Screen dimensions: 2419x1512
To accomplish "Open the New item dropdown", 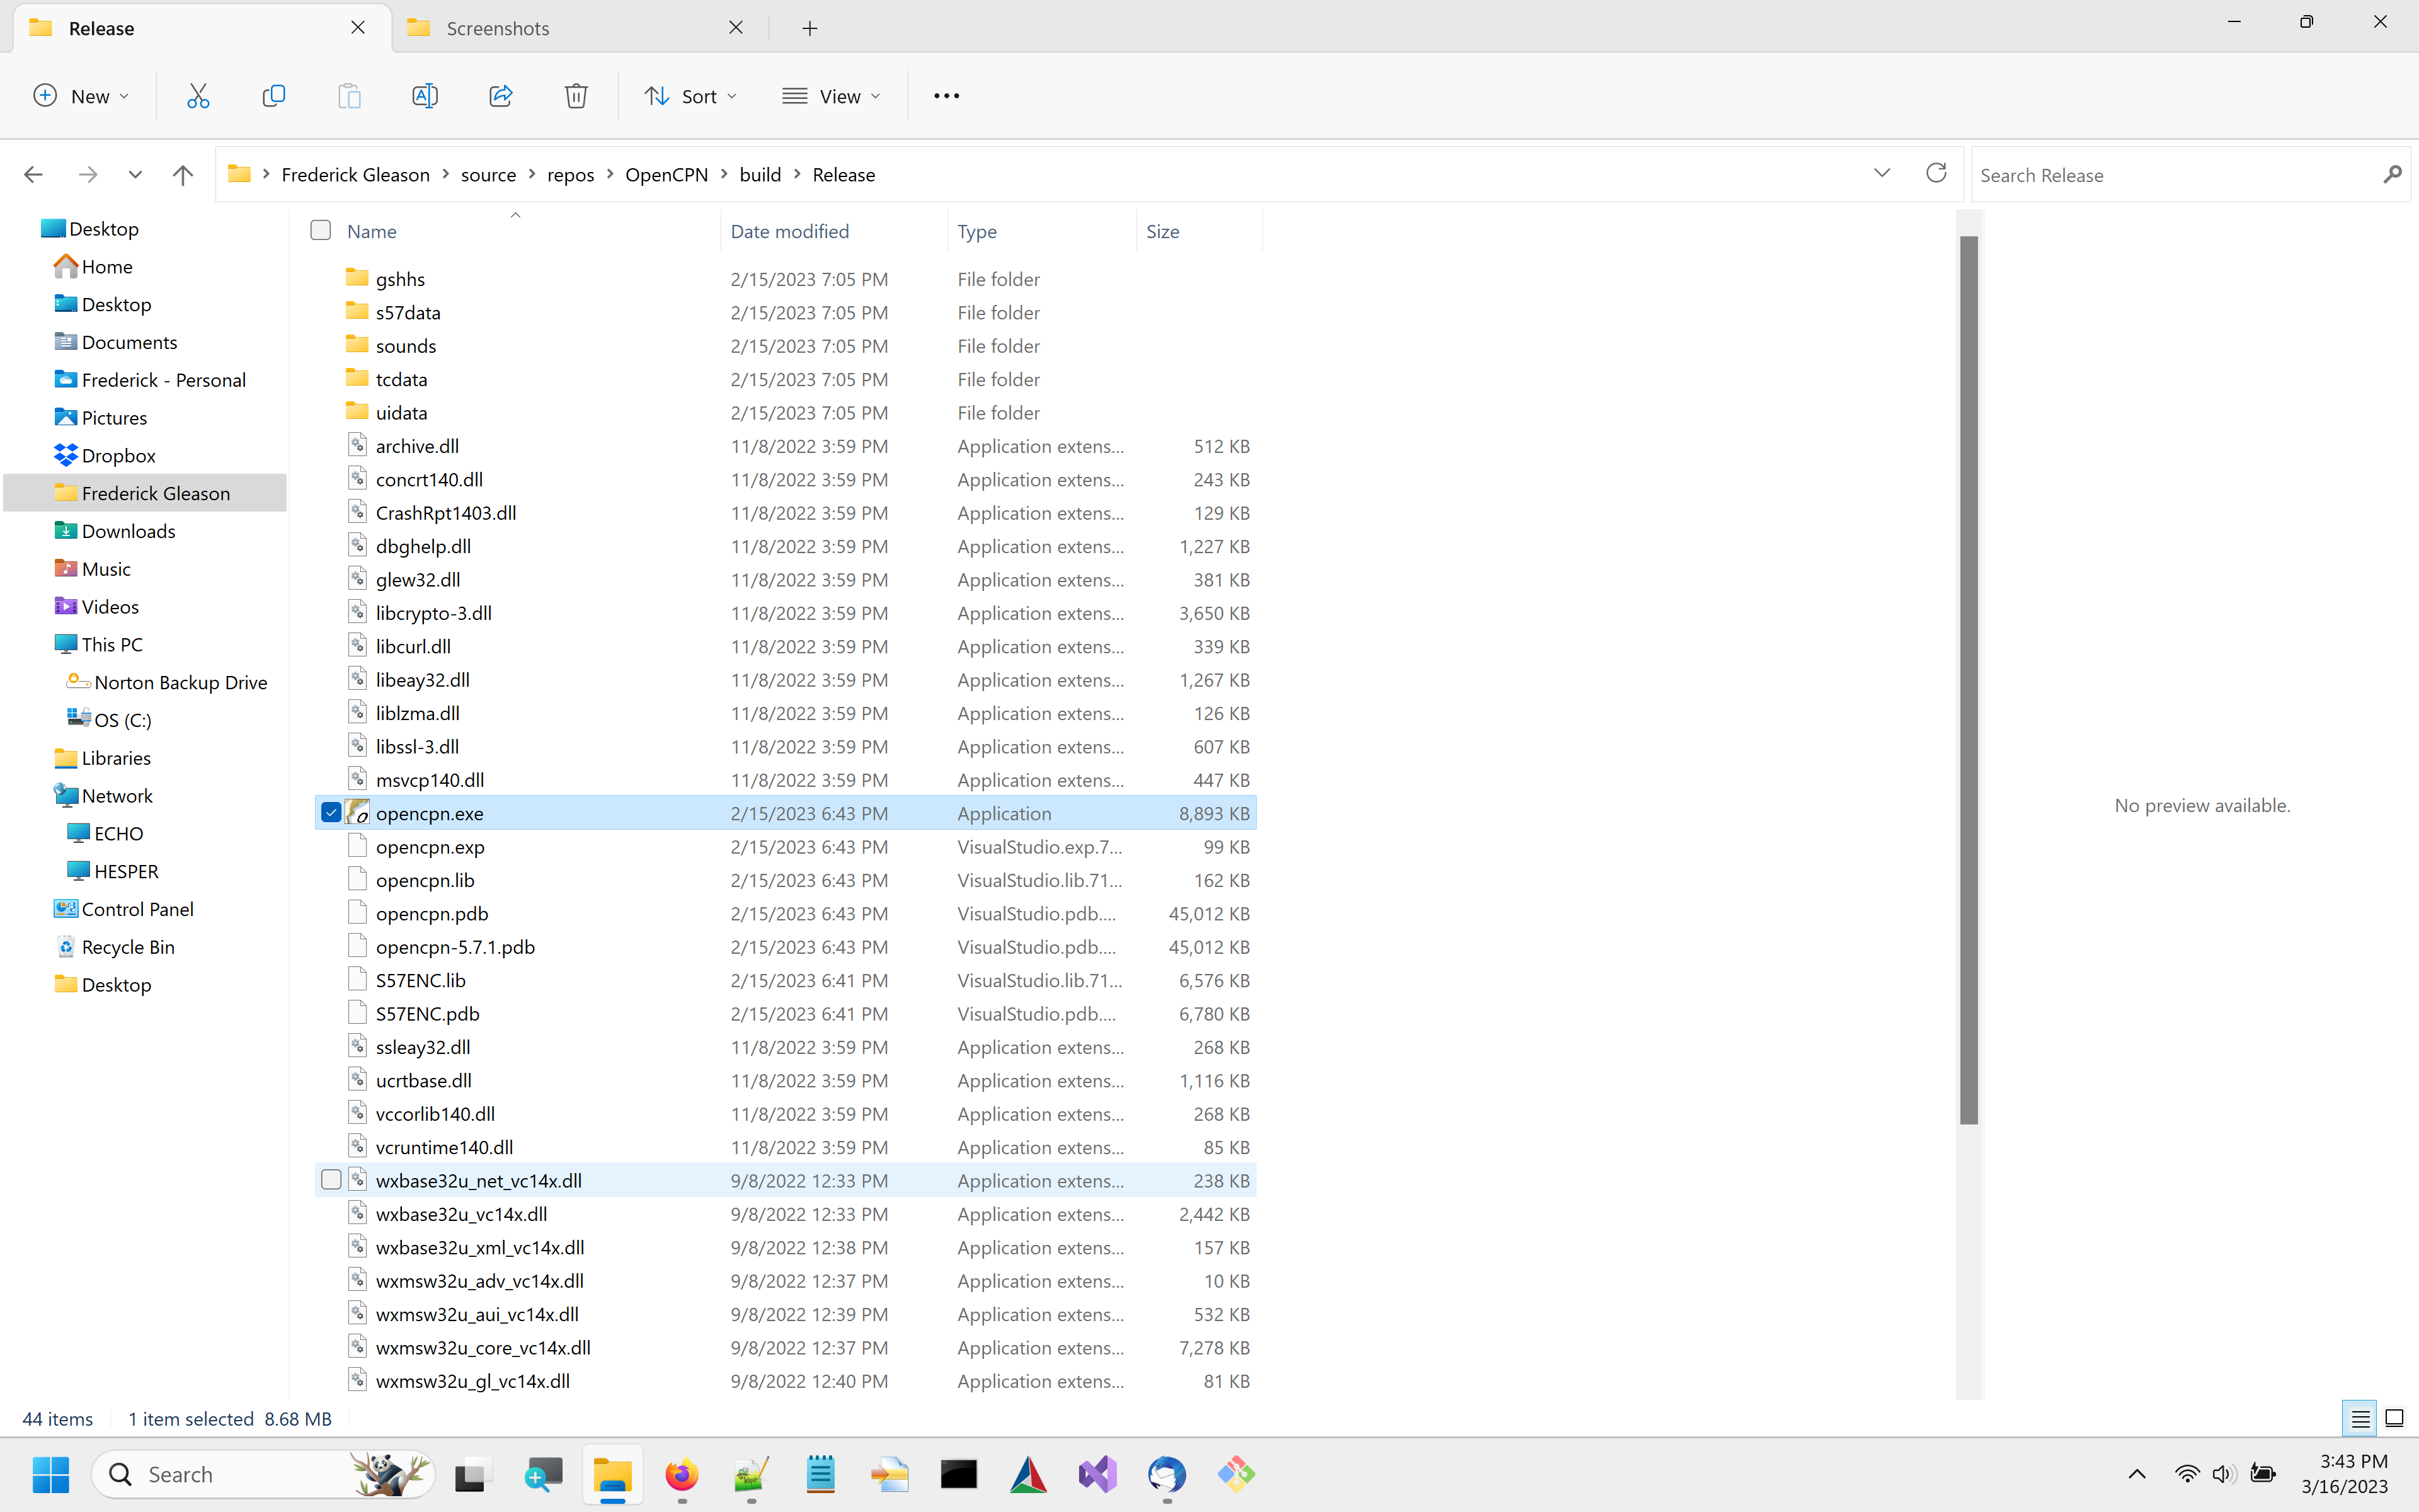I will tap(81, 96).
